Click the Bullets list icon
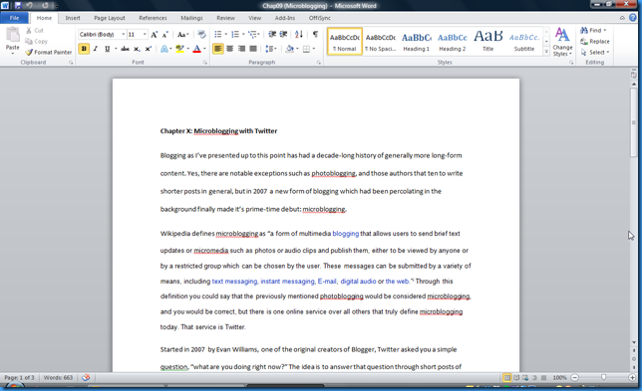Screen dimensions: 642x391 coord(217,34)
